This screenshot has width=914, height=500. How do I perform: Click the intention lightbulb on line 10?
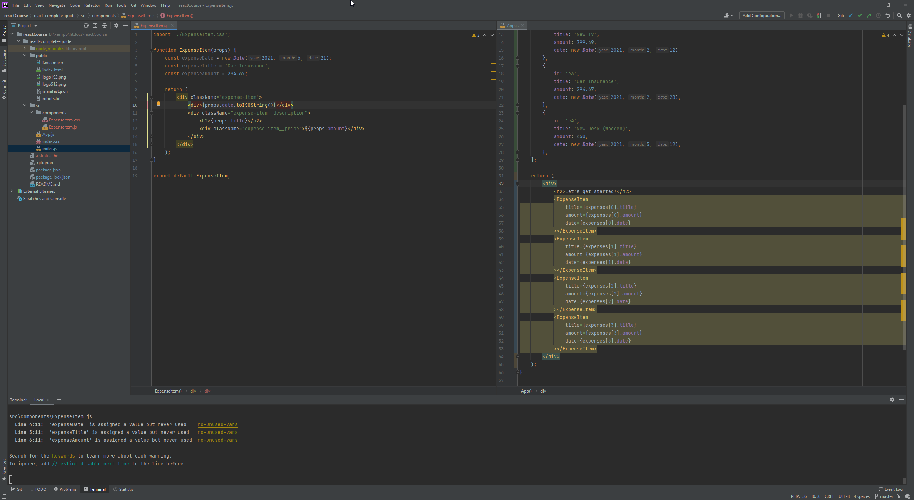coord(158,104)
